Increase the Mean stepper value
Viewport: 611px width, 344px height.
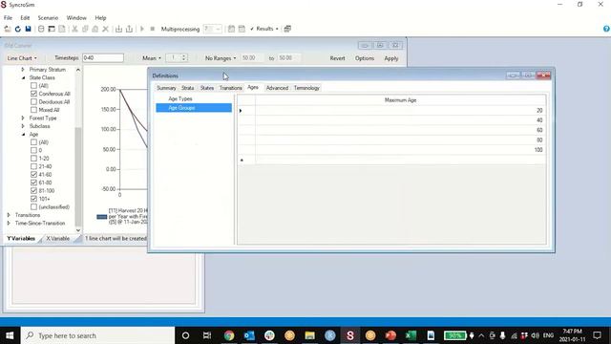click(x=183, y=55)
